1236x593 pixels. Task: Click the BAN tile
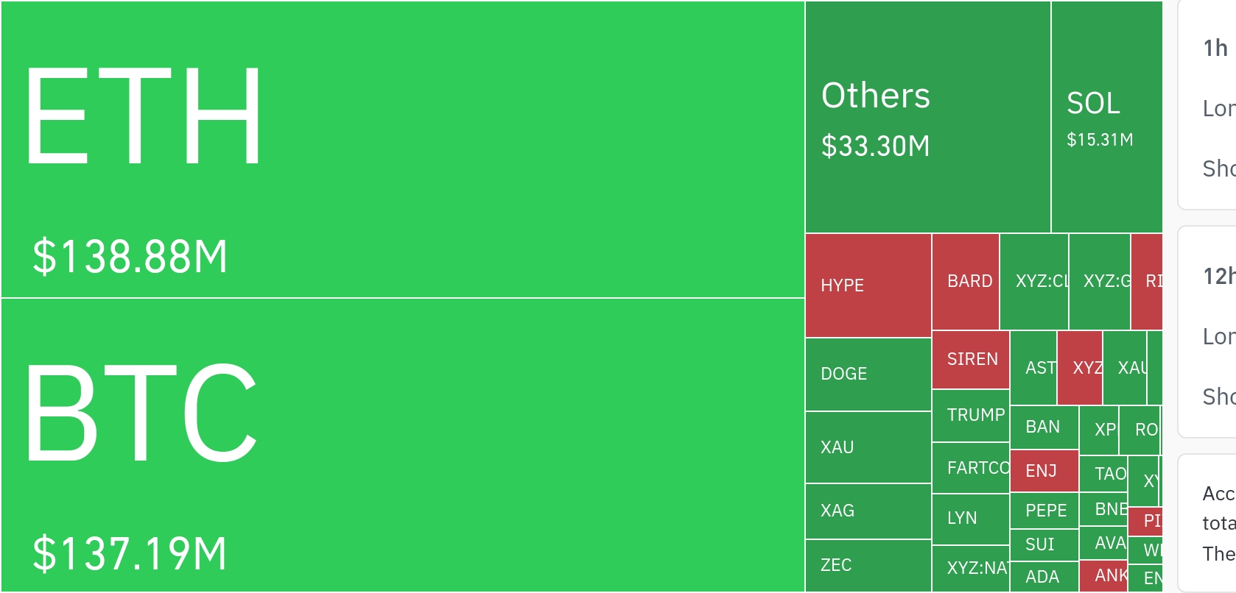[x=1044, y=427]
